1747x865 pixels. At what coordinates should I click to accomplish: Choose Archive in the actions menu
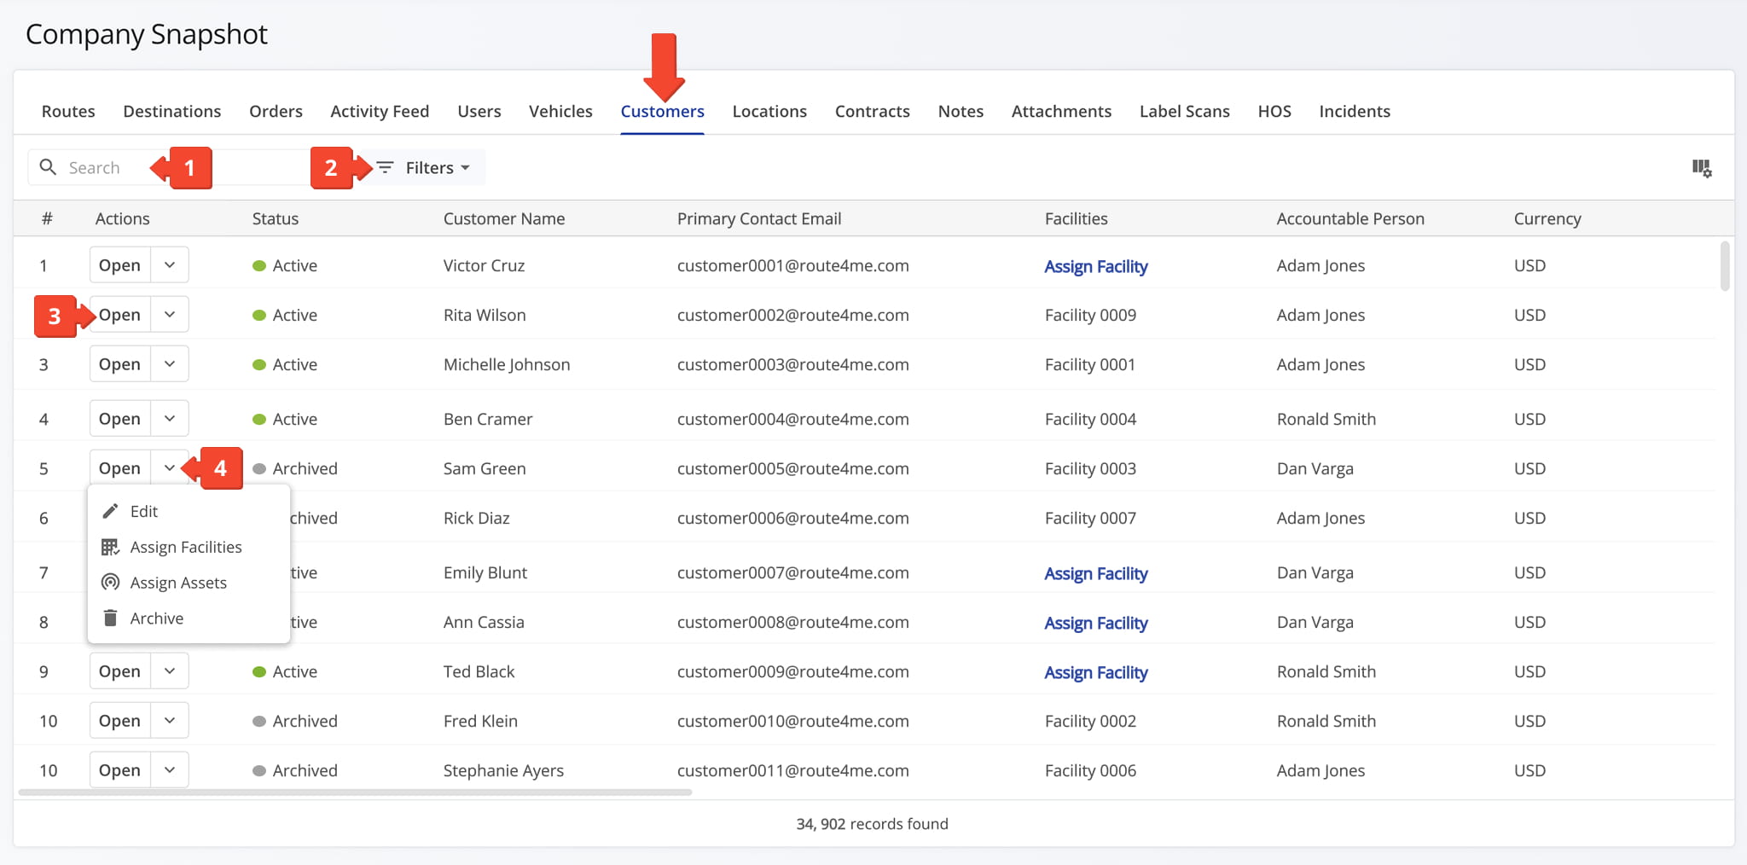click(x=189, y=618)
